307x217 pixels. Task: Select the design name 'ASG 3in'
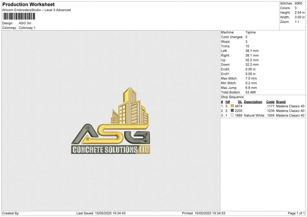[x=25, y=23]
